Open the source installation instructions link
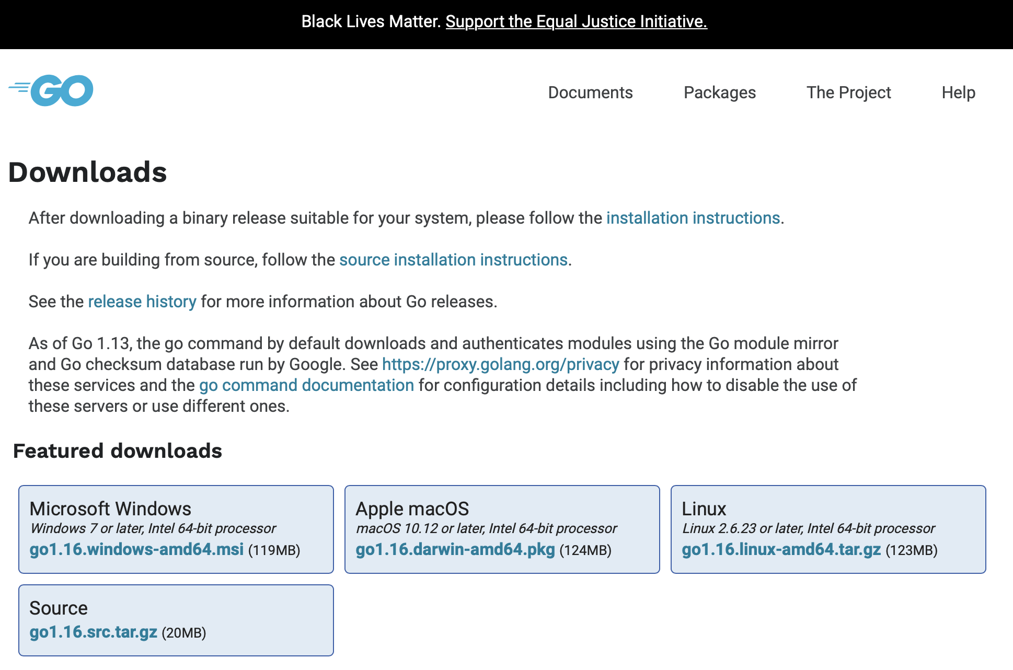Image resolution: width=1013 pixels, height=670 pixels. coord(453,260)
